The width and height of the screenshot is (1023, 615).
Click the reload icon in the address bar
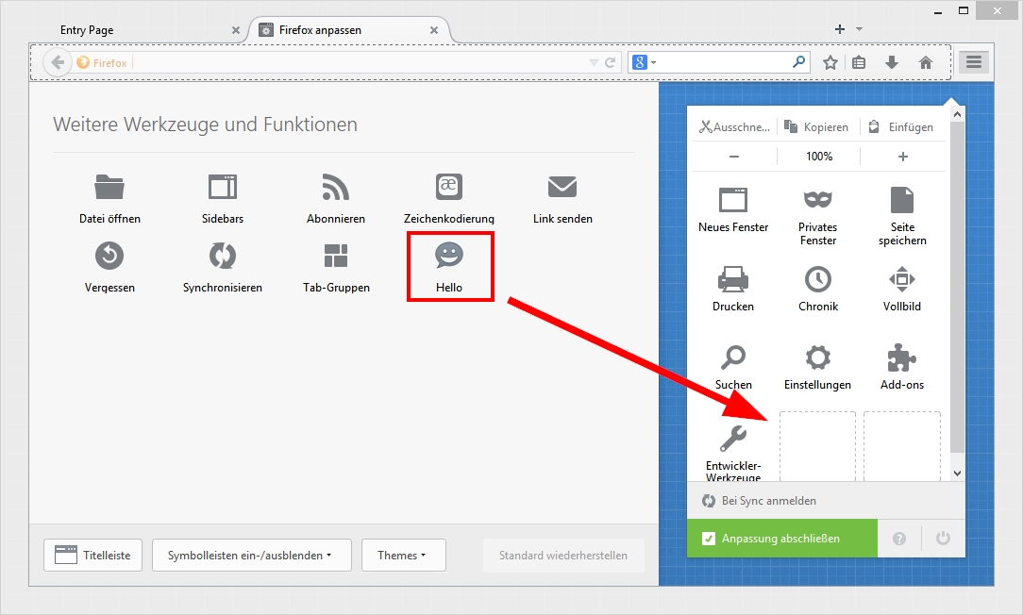(610, 62)
